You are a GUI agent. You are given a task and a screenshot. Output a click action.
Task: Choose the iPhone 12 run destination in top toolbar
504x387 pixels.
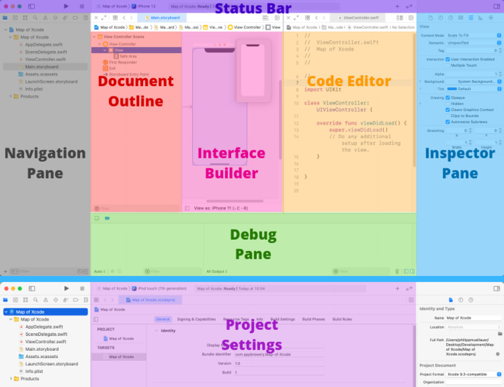click(144, 6)
